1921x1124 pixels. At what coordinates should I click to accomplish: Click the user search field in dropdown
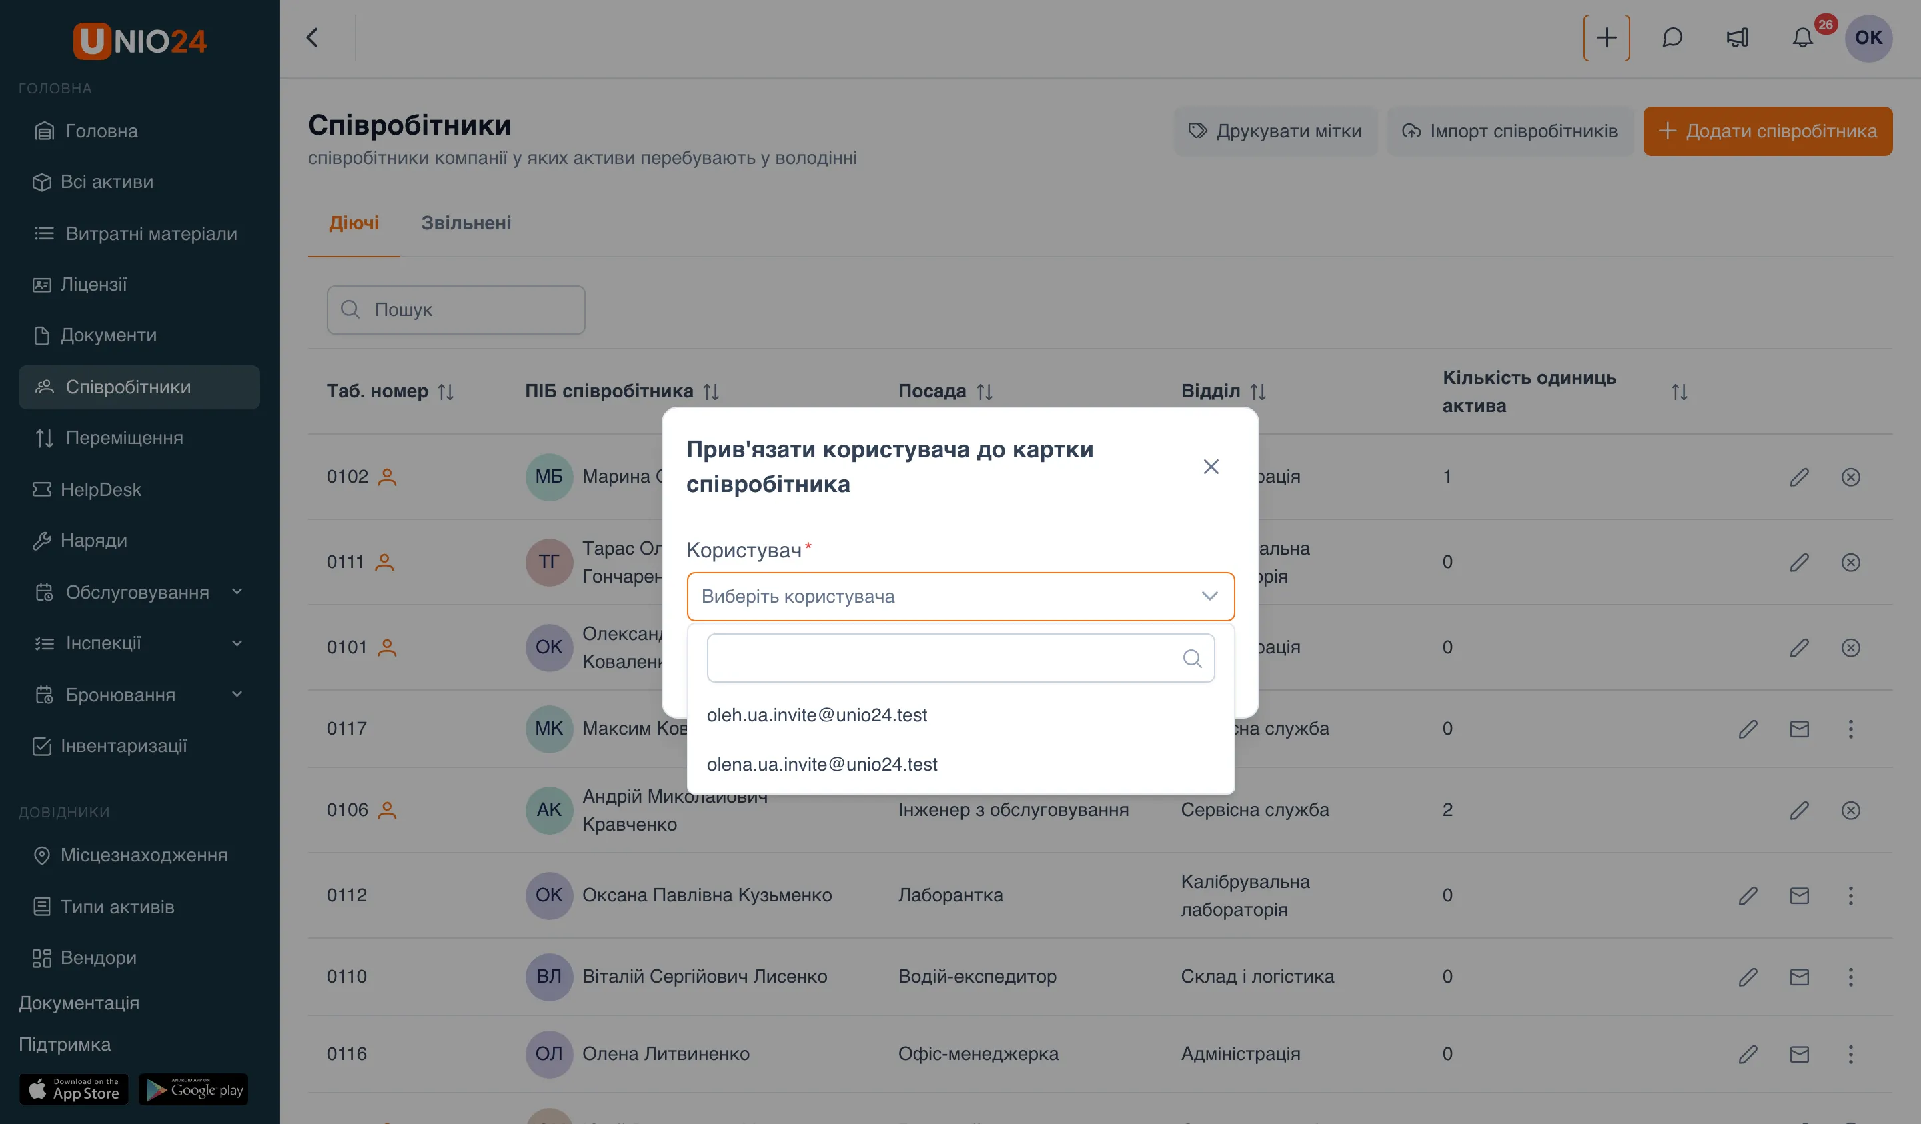[x=960, y=659]
